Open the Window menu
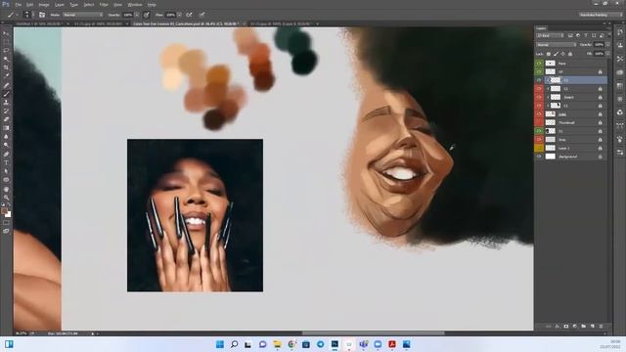626x352 pixels. (x=135, y=5)
